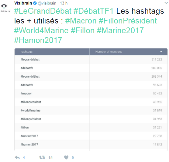Click the Visibrain display name

click(x=23, y=3)
